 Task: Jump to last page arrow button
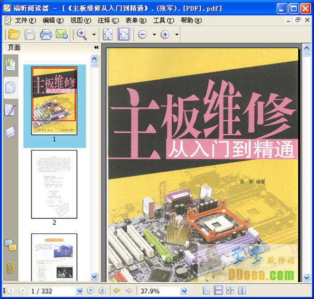point(102,290)
